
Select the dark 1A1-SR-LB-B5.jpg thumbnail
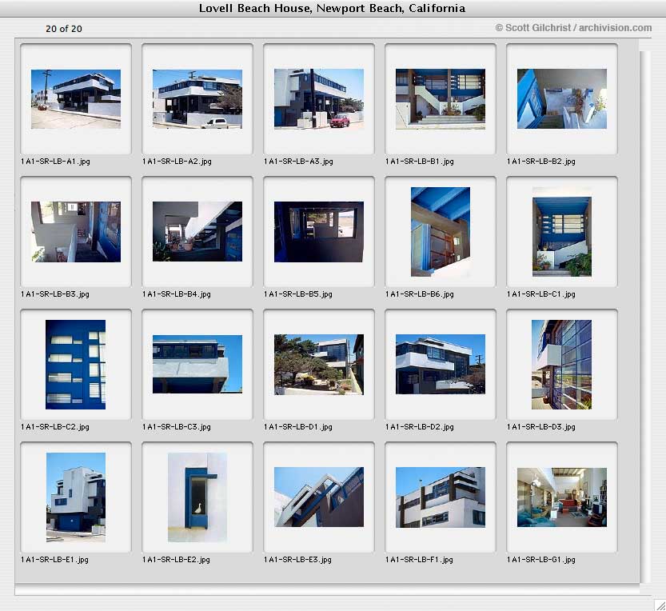click(x=319, y=232)
